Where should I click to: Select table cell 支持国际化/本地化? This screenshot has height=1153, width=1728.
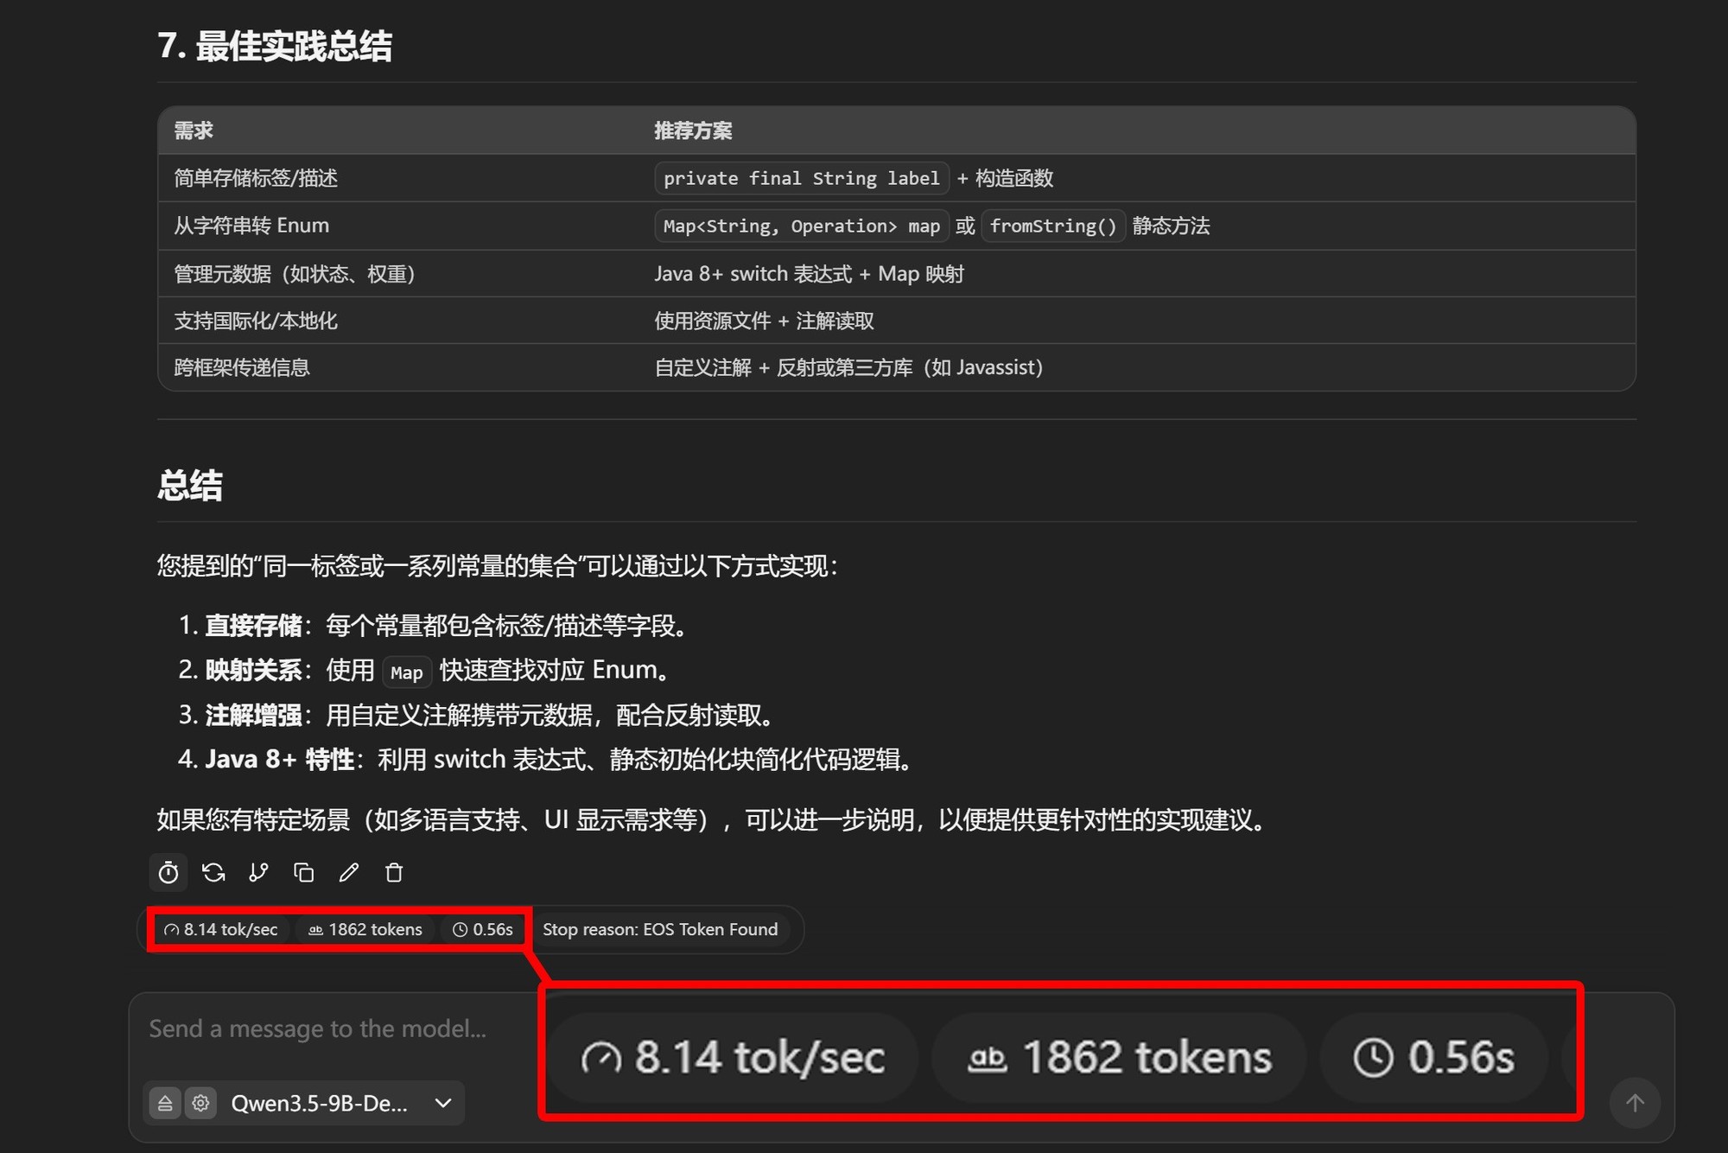point(256,321)
